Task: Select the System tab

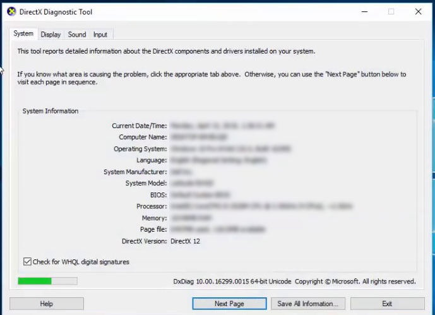Action: click(x=23, y=34)
